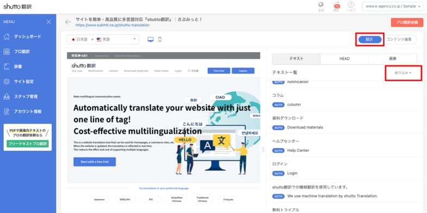
Task: Select the 画像 tab
Action: 393,59
